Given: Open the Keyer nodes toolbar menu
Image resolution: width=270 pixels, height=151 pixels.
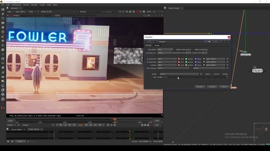Looking at the screenshot, I should [x=3, y=36].
